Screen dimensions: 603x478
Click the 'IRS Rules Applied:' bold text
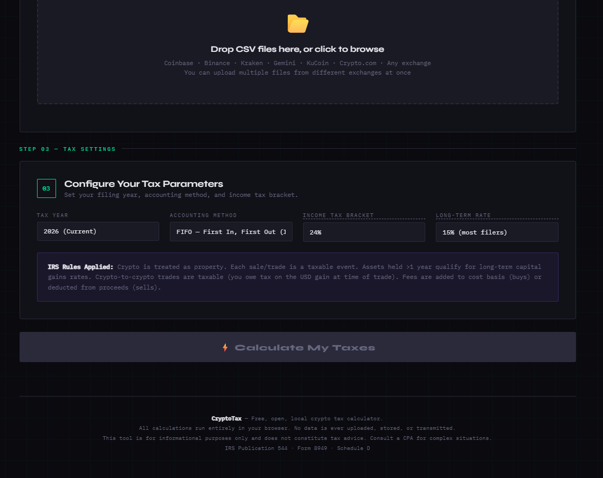click(x=80, y=267)
